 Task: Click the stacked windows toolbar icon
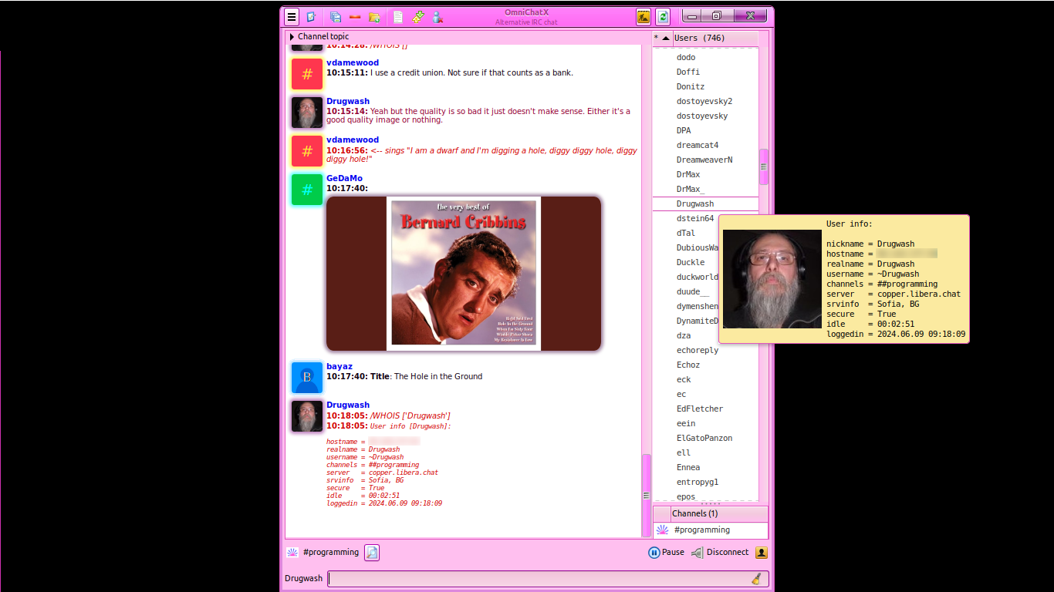[335, 16]
